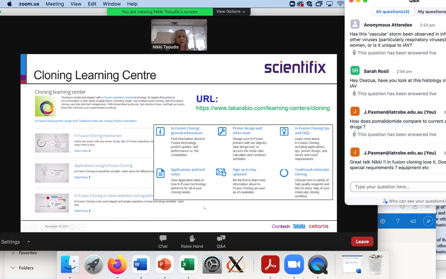
Task: Click Traditional molecular cloning link under intro
Action: (95, 121)
